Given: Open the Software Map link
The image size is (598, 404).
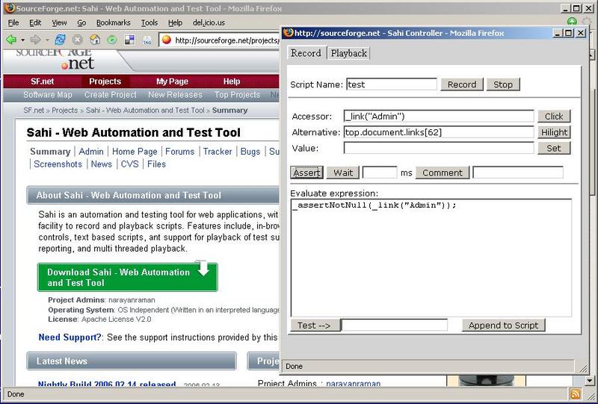Looking at the screenshot, I should 48,95.
